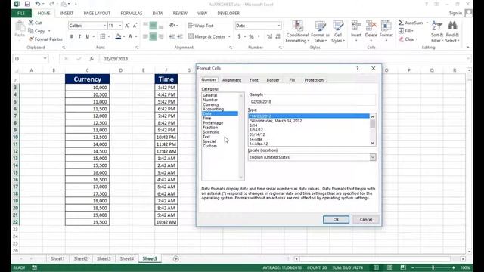Screen dimensions: 484x272
Task: Open Conditional Formatting menu
Action: coord(297,32)
